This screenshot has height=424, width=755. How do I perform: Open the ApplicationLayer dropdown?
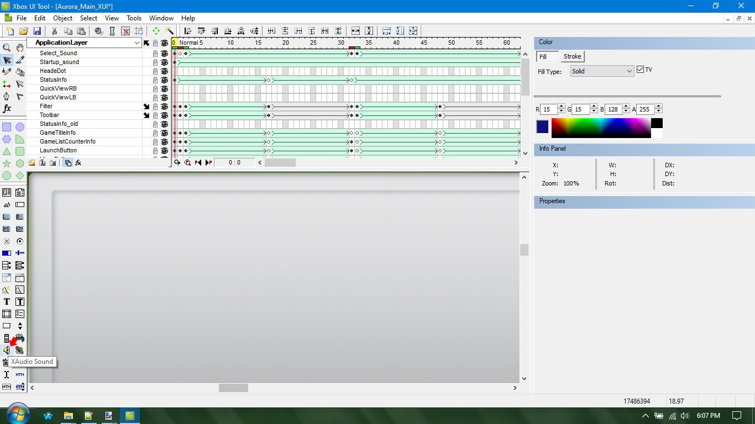coord(137,43)
